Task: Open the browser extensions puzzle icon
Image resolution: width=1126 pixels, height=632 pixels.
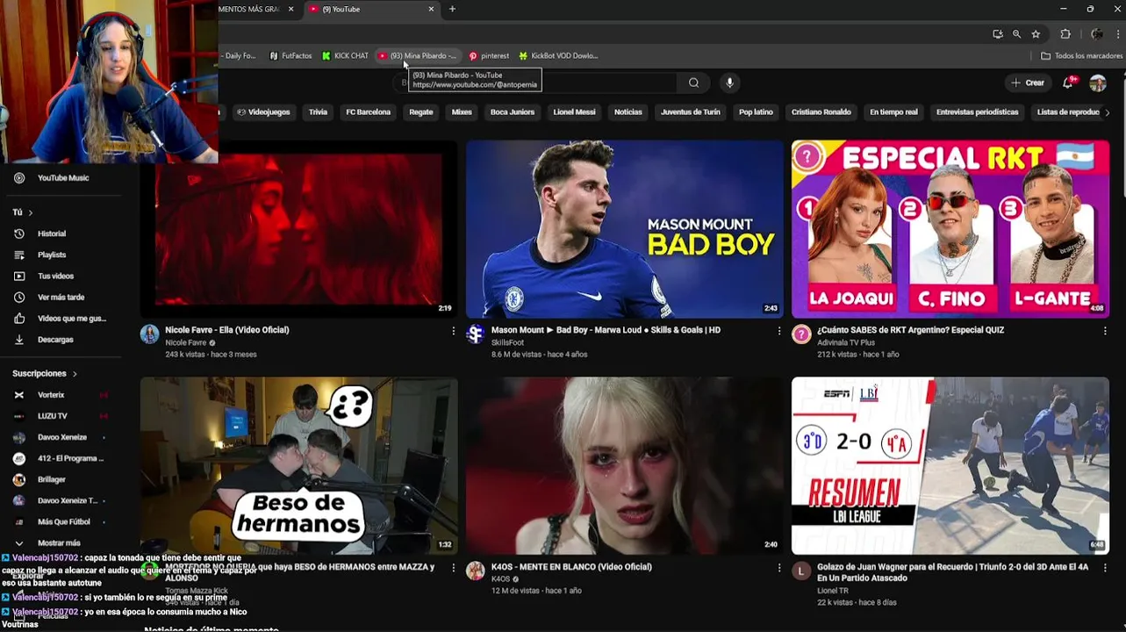Action: pos(1065,34)
